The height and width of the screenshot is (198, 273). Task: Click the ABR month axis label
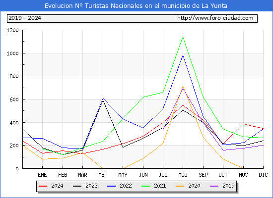[x=103, y=175]
